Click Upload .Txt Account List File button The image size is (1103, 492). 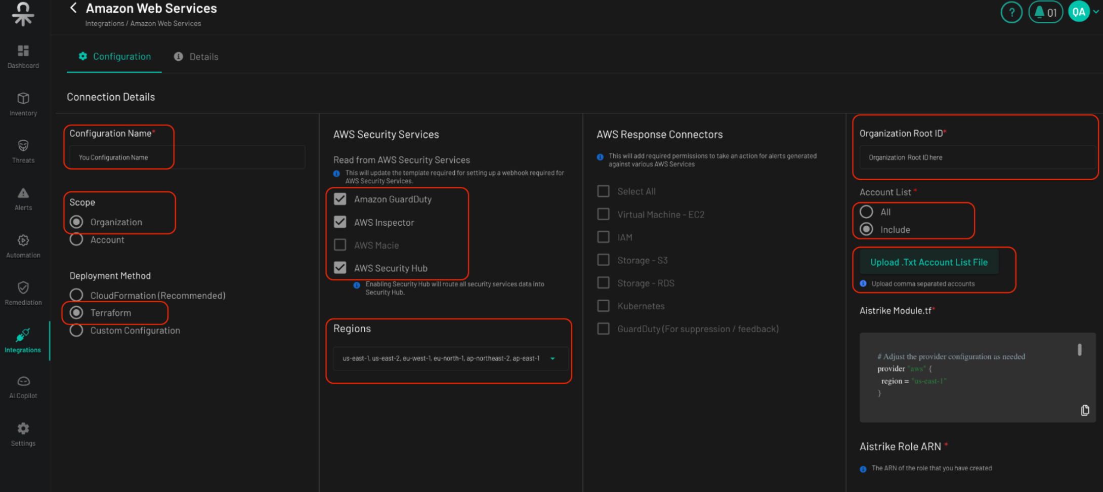929,262
